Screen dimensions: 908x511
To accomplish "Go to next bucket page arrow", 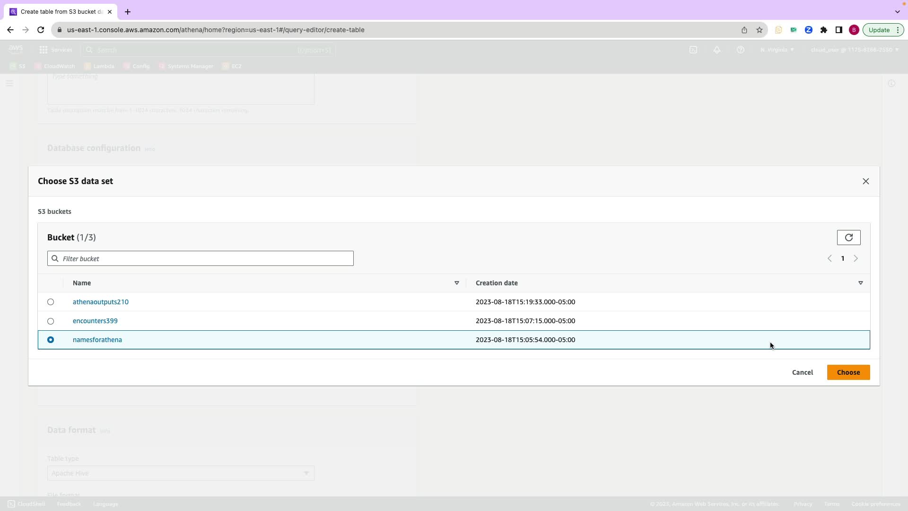I will pos(856,258).
